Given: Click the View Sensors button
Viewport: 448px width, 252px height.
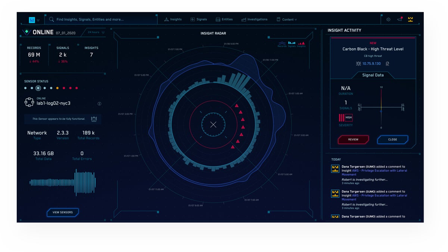Looking at the screenshot, I should click(x=63, y=212).
